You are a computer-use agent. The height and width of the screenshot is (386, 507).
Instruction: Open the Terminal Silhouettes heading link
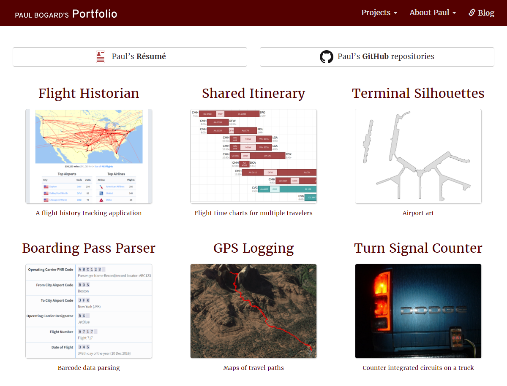418,93
